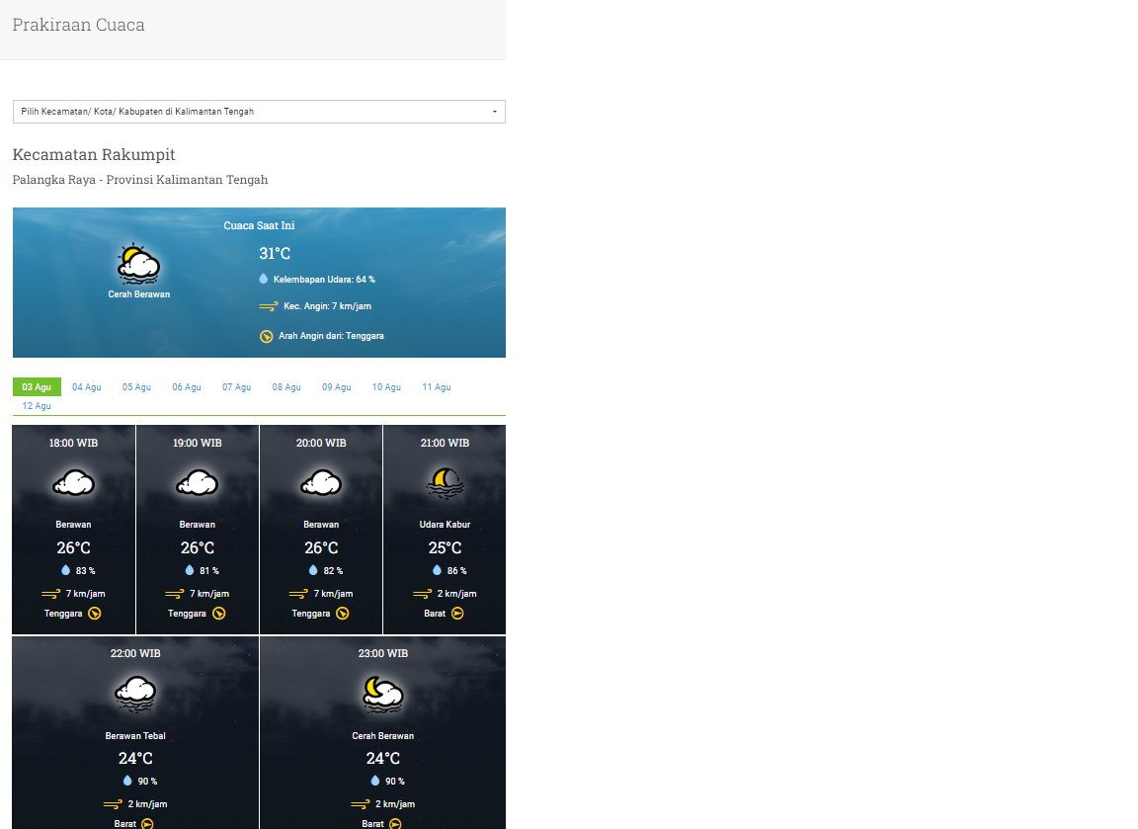Image resolution: width=1138 pixels, height=829 pixels.
Task: Click the Arah Angin dari: Tenggara text
Action: [332, 336]
